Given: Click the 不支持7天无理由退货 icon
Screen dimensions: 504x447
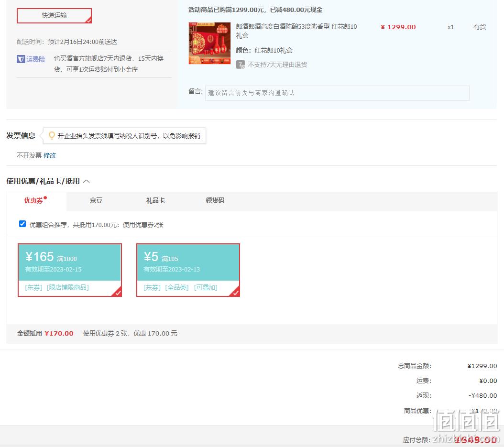Looking at the screenshot, I should [241, 65].
